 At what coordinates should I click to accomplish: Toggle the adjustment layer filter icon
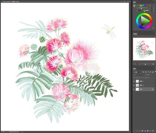point(146,72)
